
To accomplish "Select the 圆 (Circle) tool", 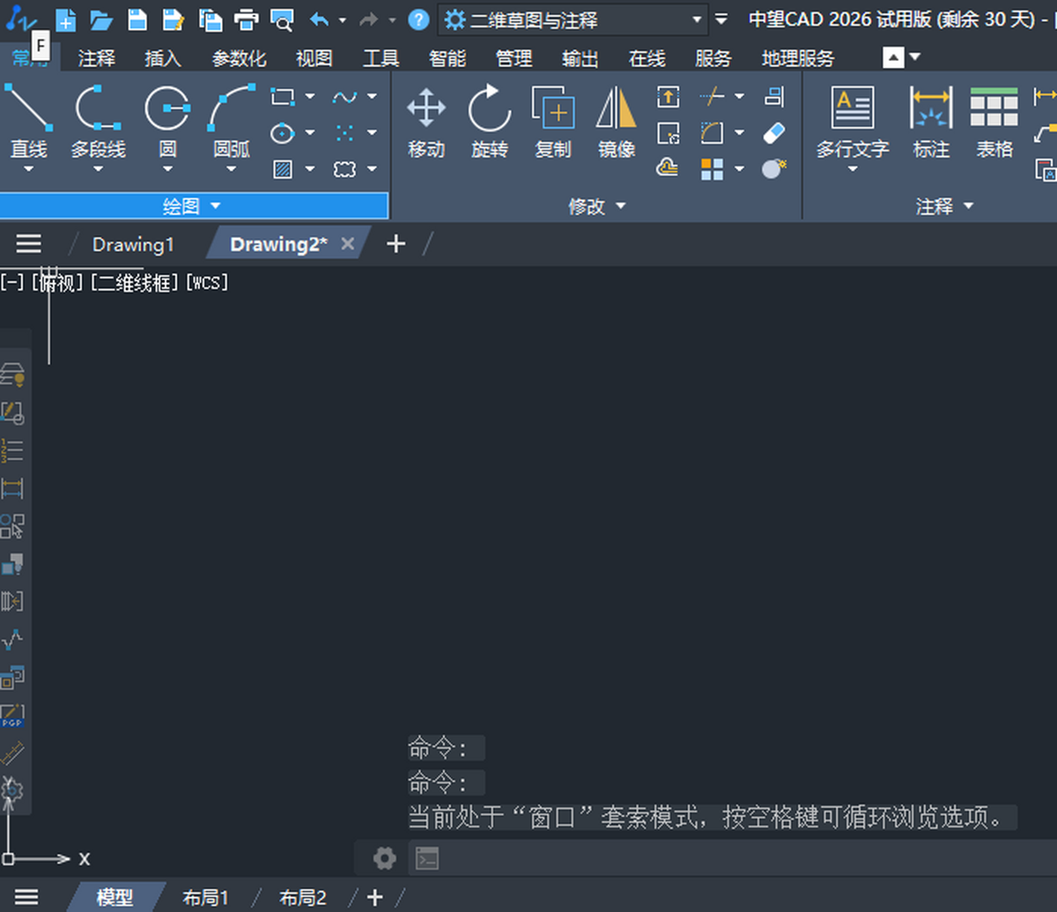I will [x=166, y=123].
